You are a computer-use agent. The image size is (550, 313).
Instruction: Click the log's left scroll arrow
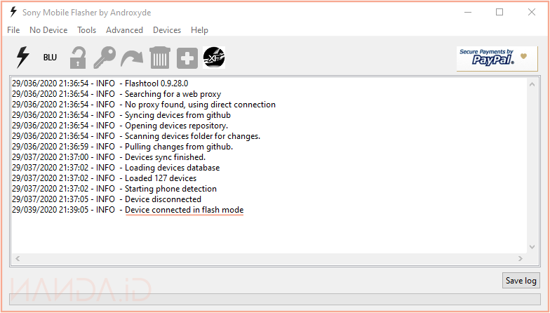click(x=18, y=259)
